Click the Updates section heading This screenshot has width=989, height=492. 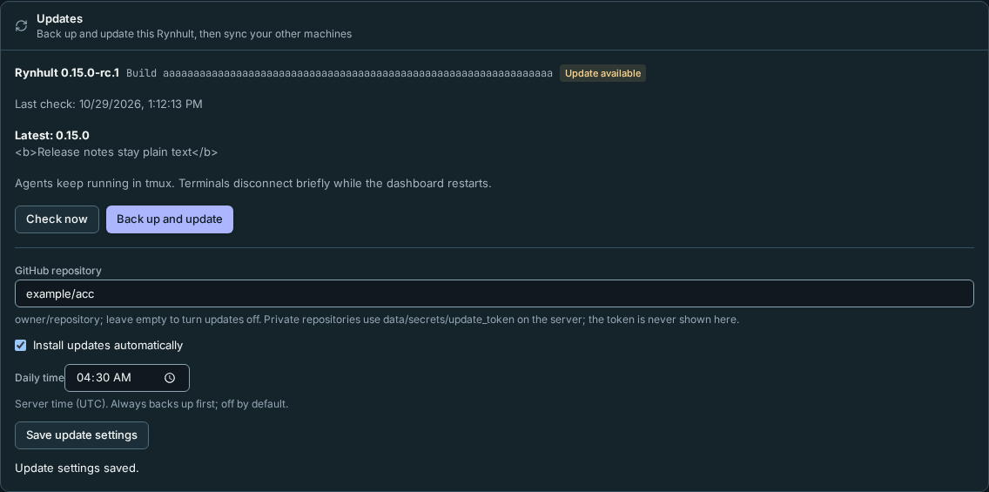click(x=59, y=19)
